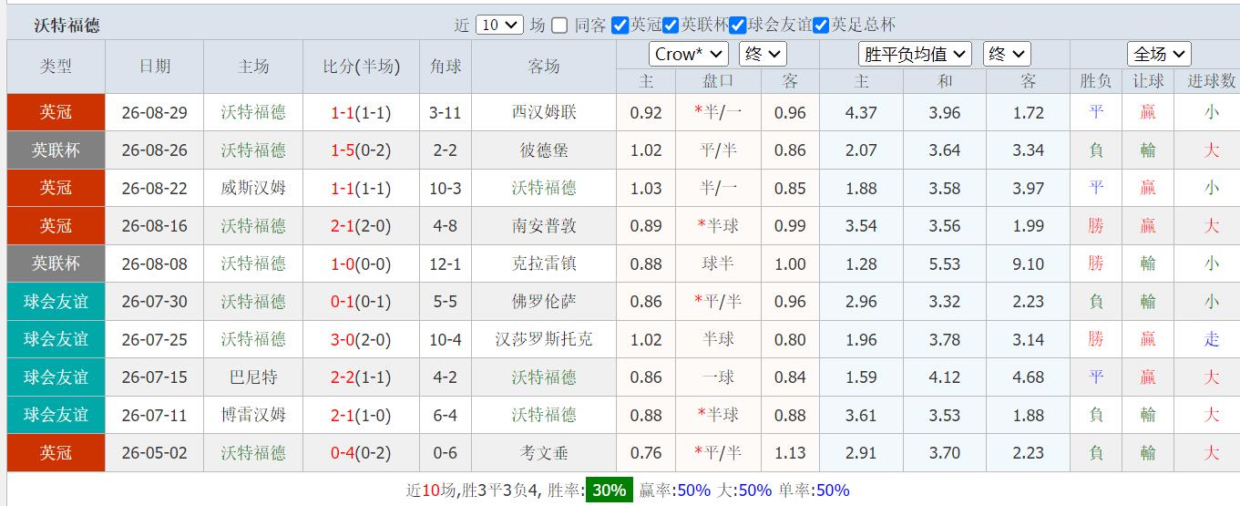Uncheck the 英冠 league filter checkbox

coord(620,26)
